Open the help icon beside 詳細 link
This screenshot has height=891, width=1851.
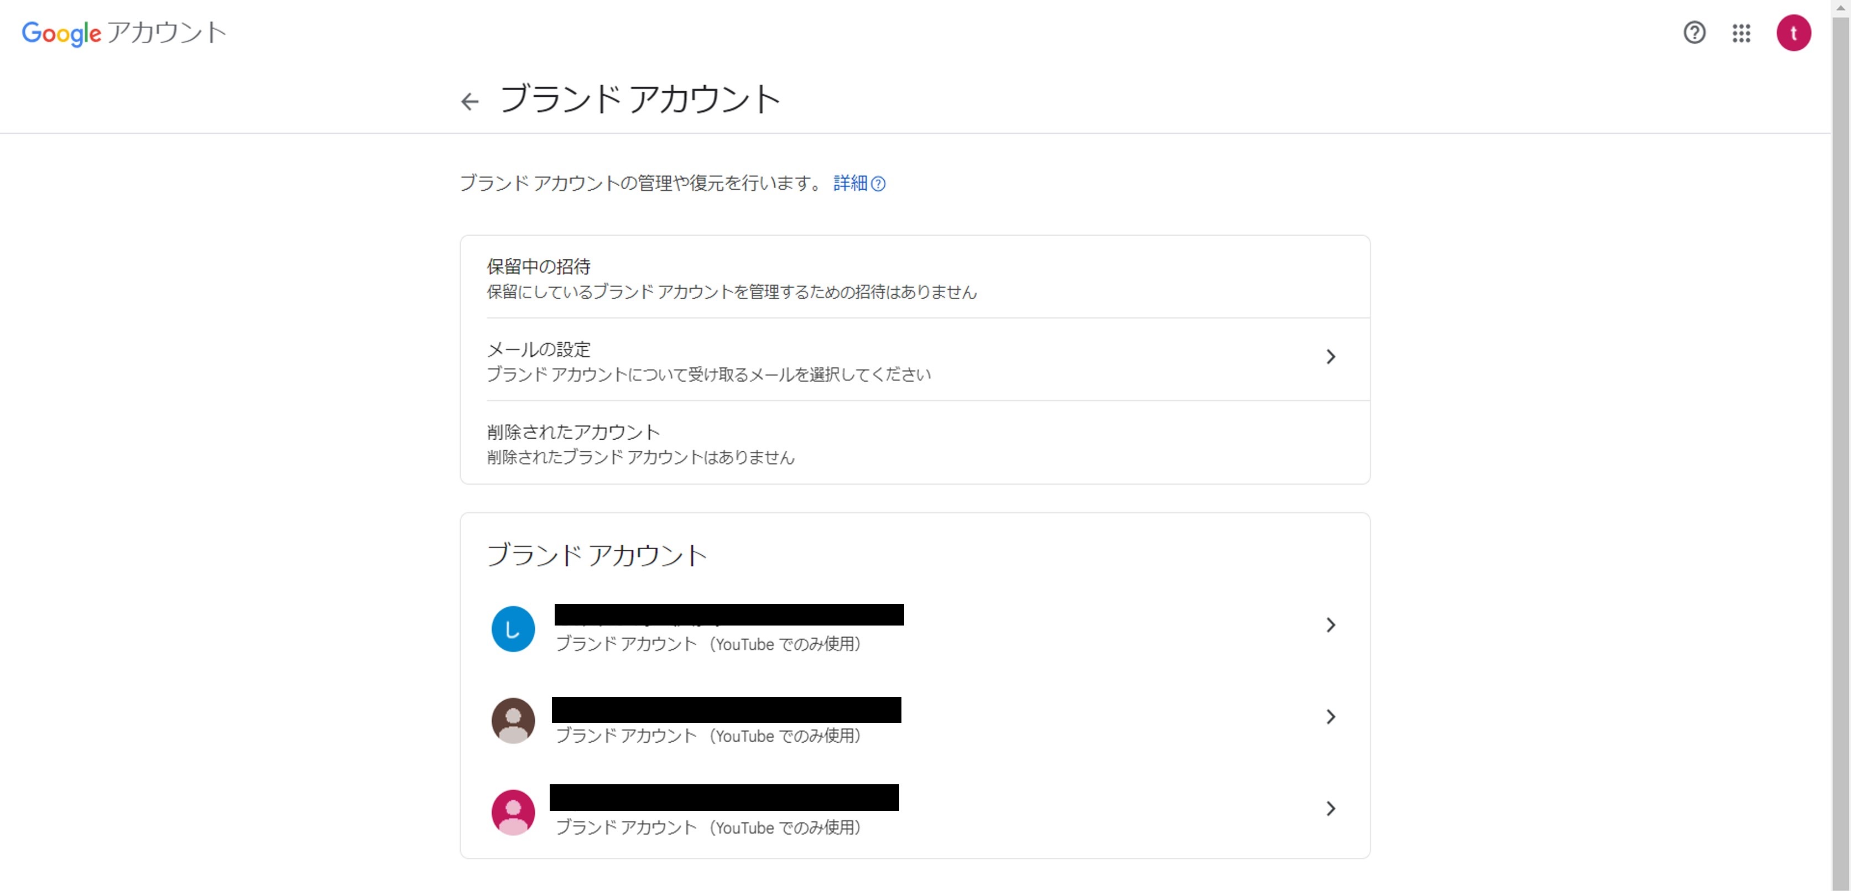click(x=878, y=185)
